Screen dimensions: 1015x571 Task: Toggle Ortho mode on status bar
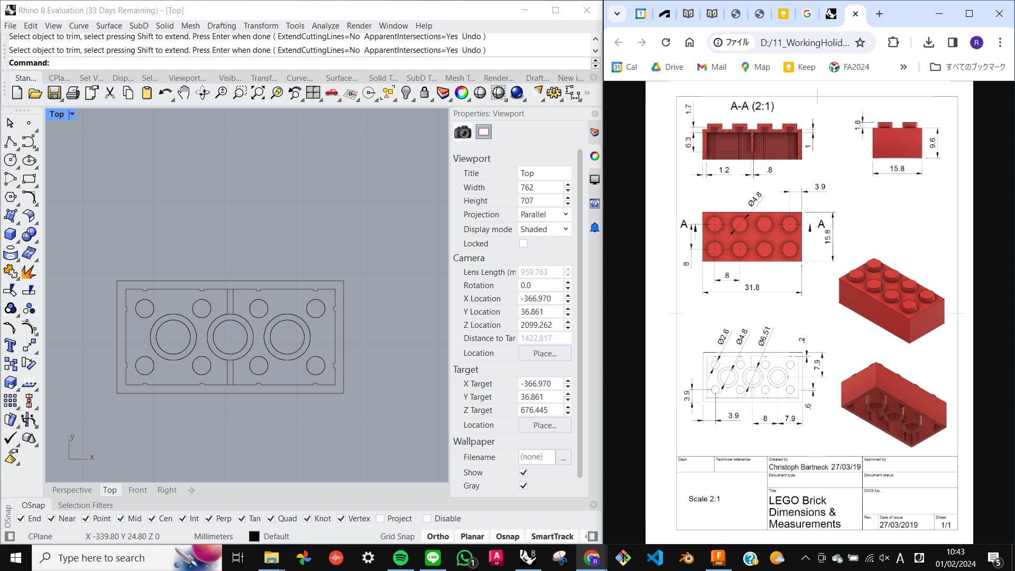pos(437,536)
